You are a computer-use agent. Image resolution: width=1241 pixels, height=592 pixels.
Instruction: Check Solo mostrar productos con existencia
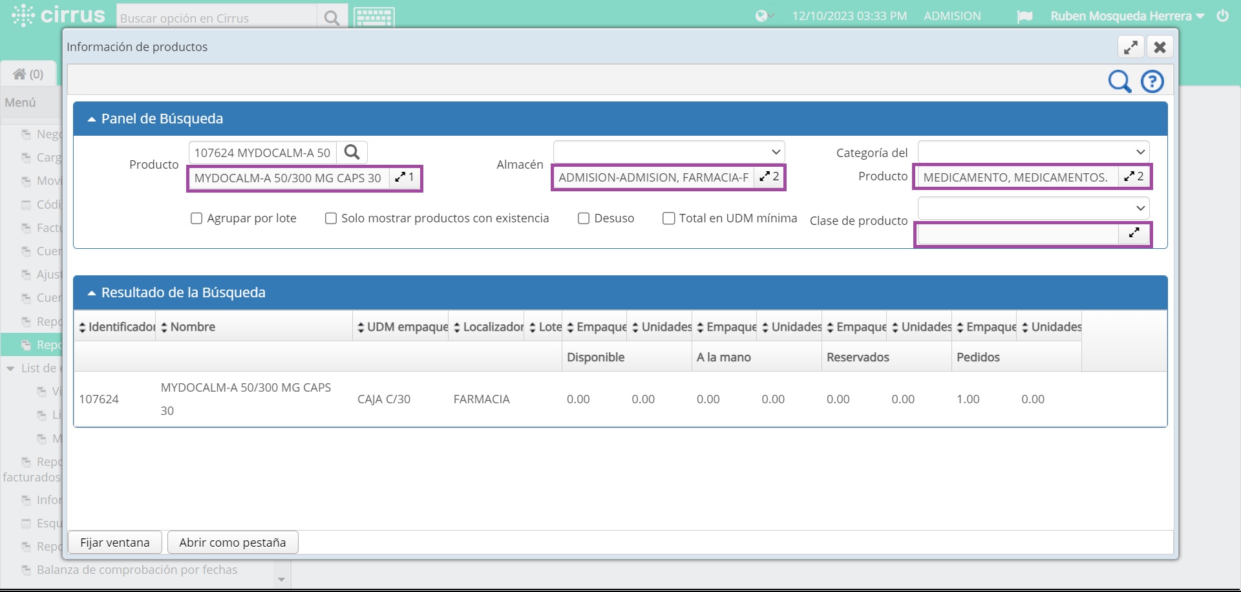(331, 218)
